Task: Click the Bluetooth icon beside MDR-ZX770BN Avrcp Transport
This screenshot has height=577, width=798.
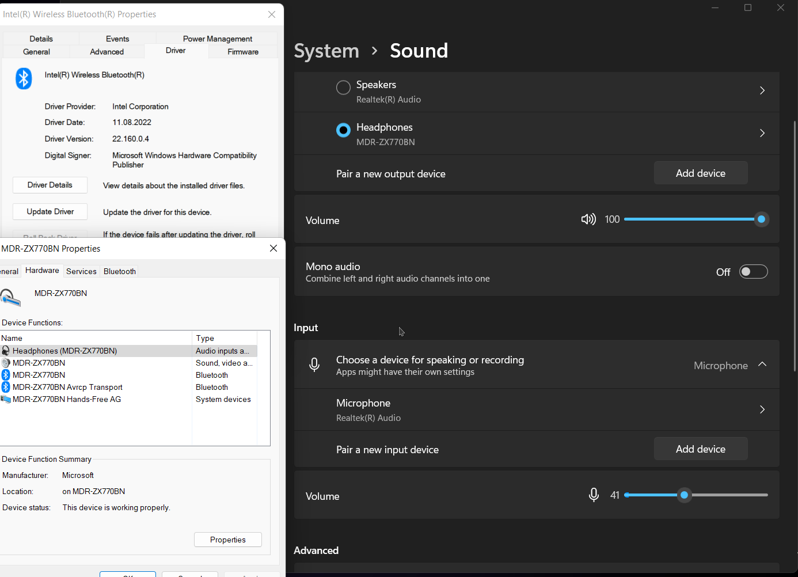Action: click(5, 387)
